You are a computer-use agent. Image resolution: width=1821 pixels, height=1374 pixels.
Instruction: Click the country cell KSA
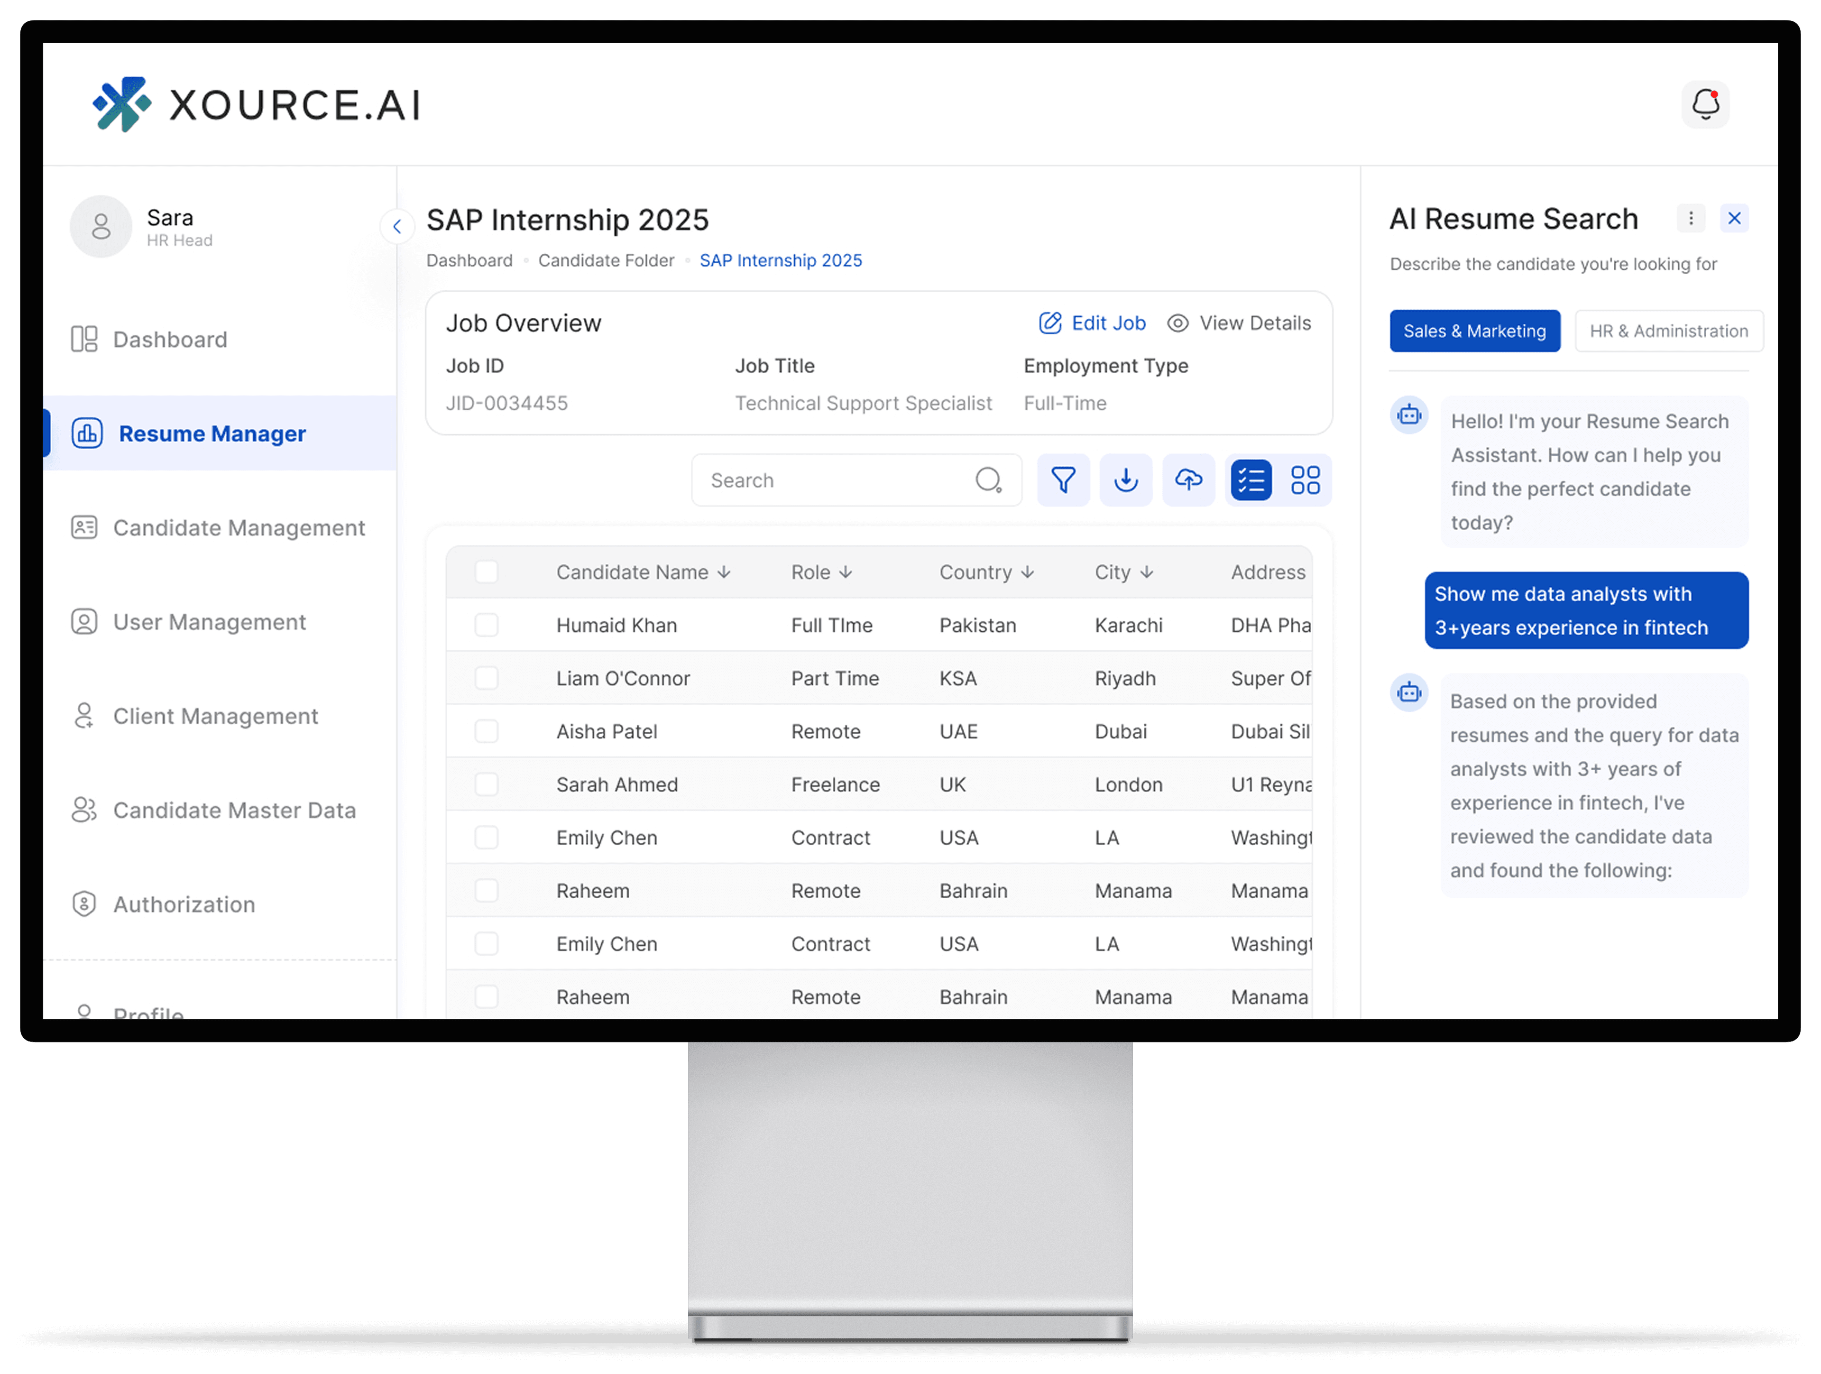[x=958, y=678]
